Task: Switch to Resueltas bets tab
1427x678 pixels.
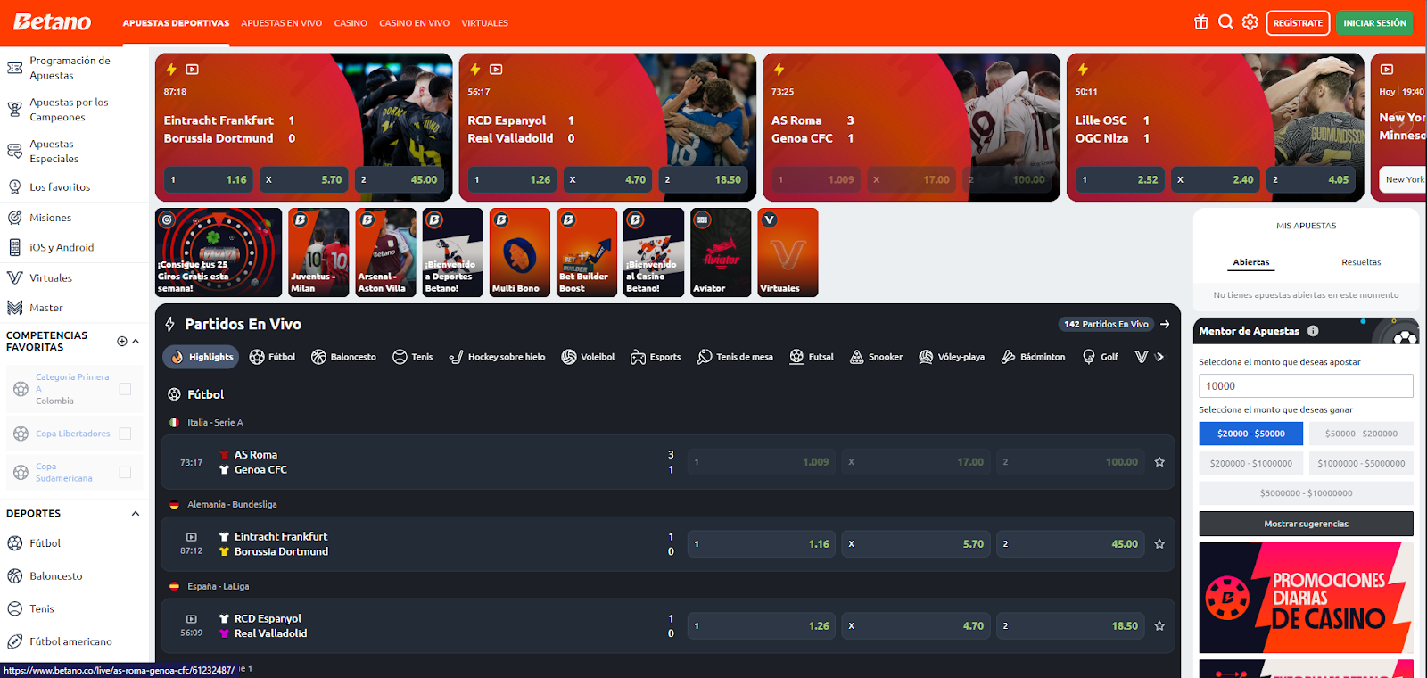Action: [x=1361, y=262]
